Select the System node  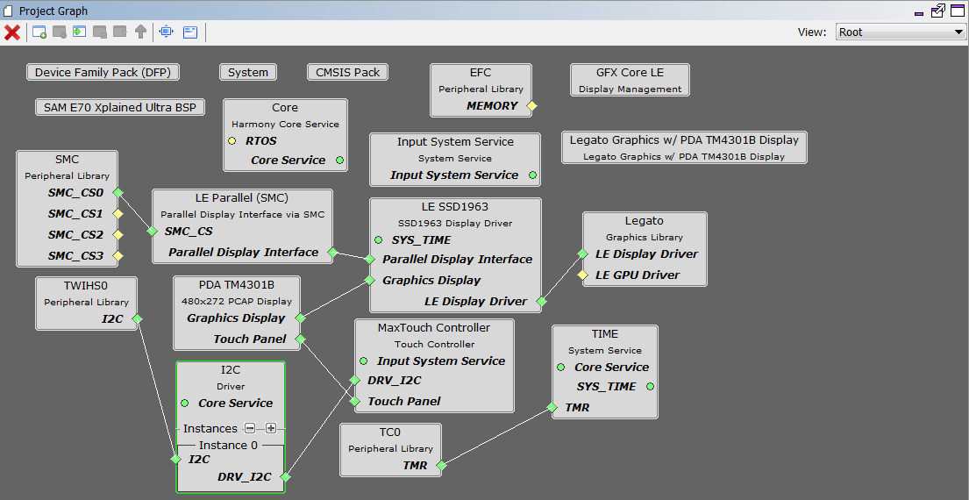(248, 72)
